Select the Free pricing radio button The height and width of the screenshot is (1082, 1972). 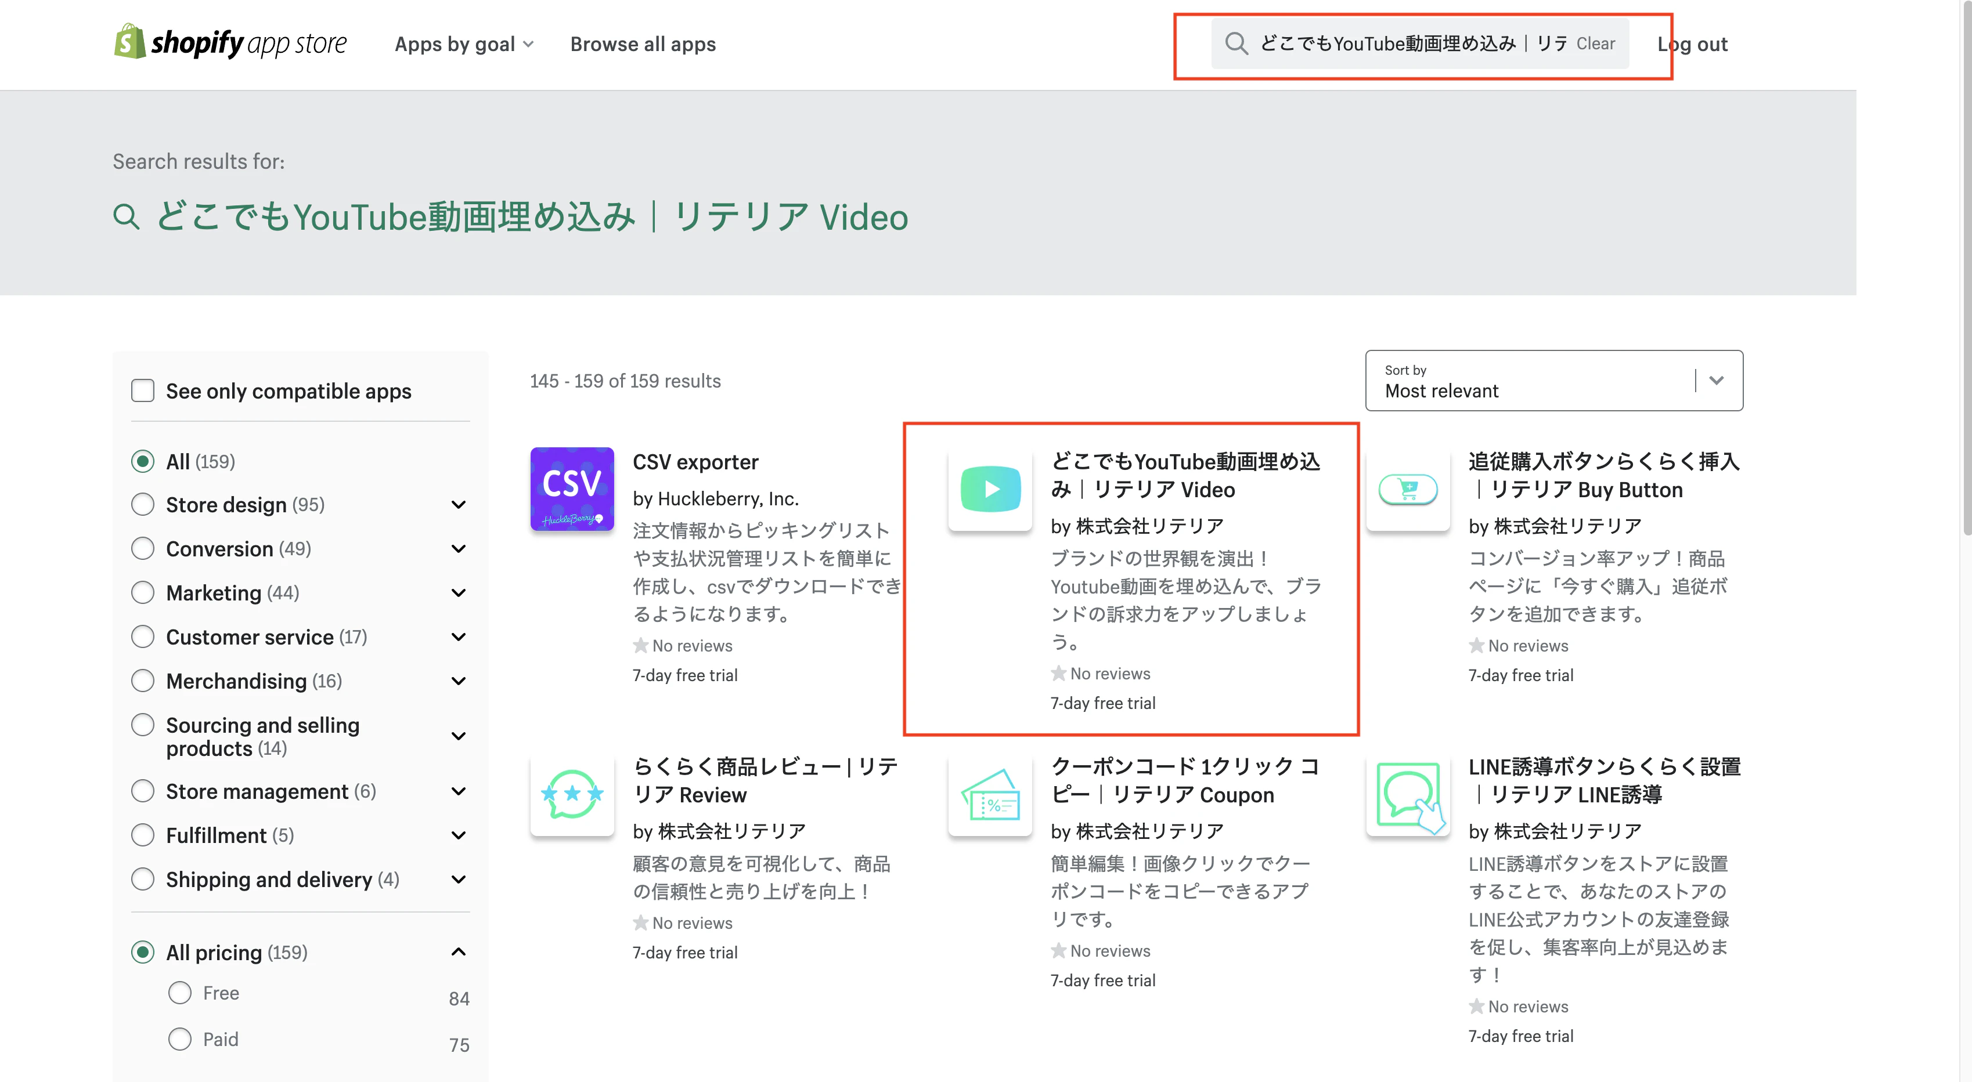(180, 993)
